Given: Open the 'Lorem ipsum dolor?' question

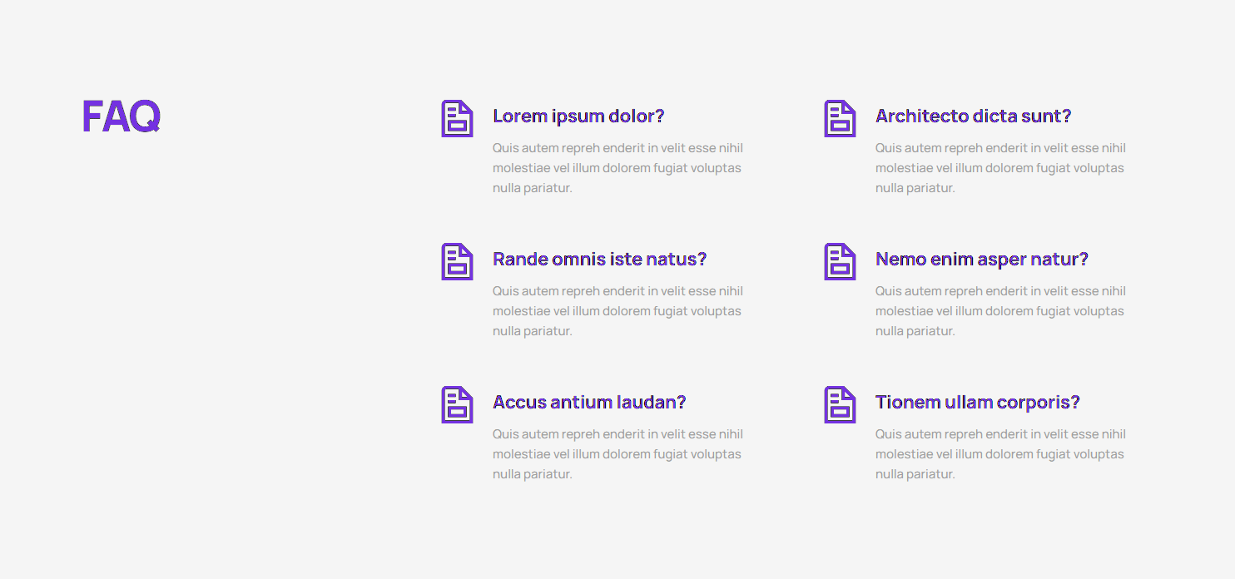Looking at the screenshot, I should 578,116.
